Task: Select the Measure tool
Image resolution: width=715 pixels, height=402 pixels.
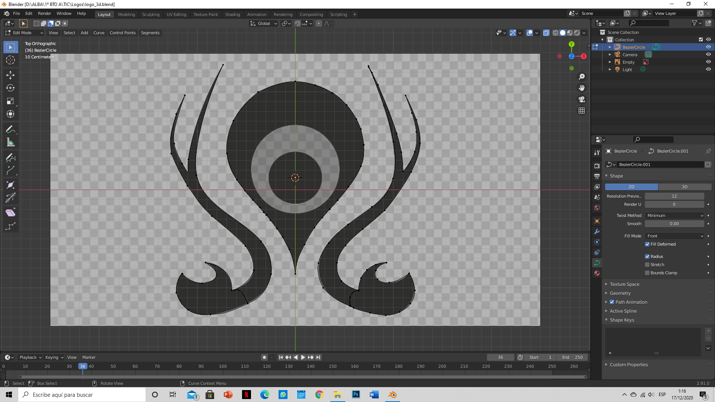Action: 10,142
